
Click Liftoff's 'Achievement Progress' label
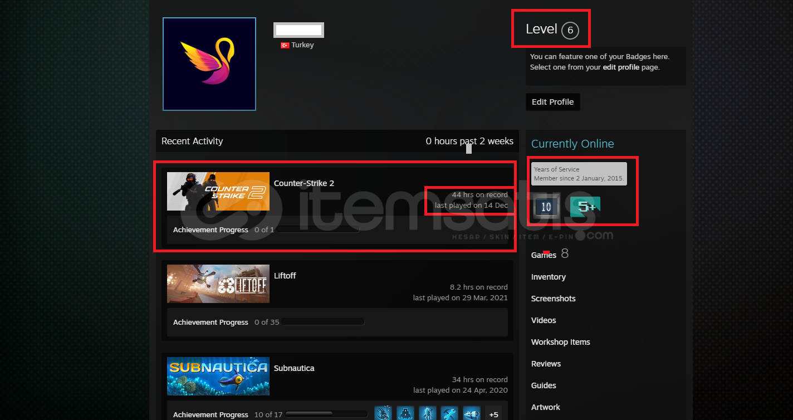click(x=211, y=322)
